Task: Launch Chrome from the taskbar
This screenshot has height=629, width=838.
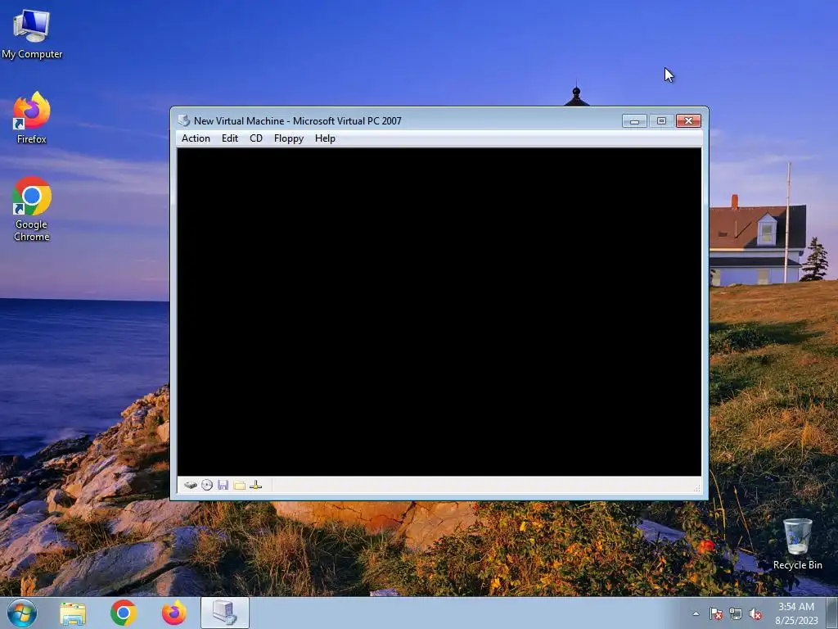Action: (x=124, y=613)
